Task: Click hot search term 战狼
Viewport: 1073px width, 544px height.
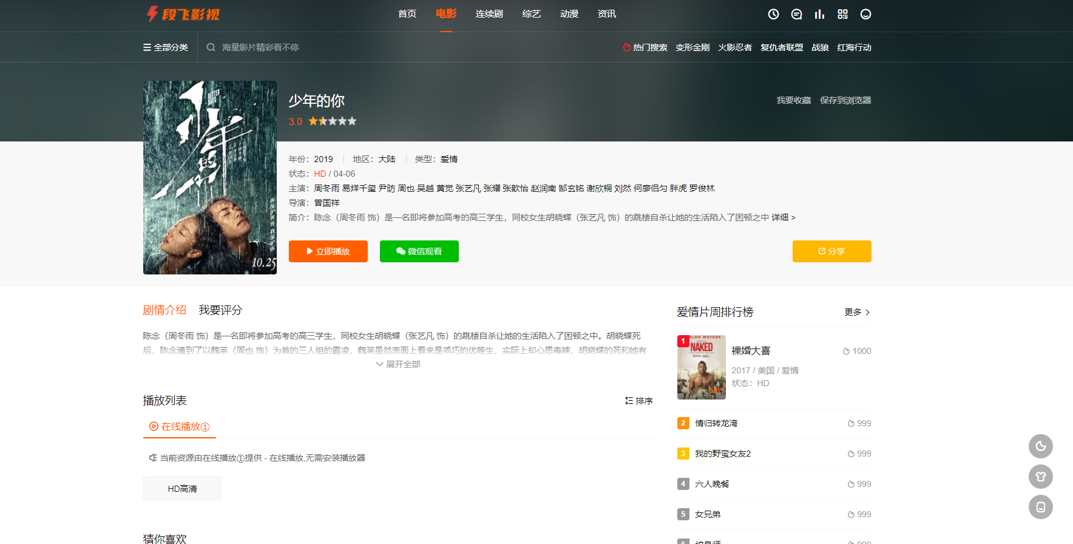Action: pos(820,47)
